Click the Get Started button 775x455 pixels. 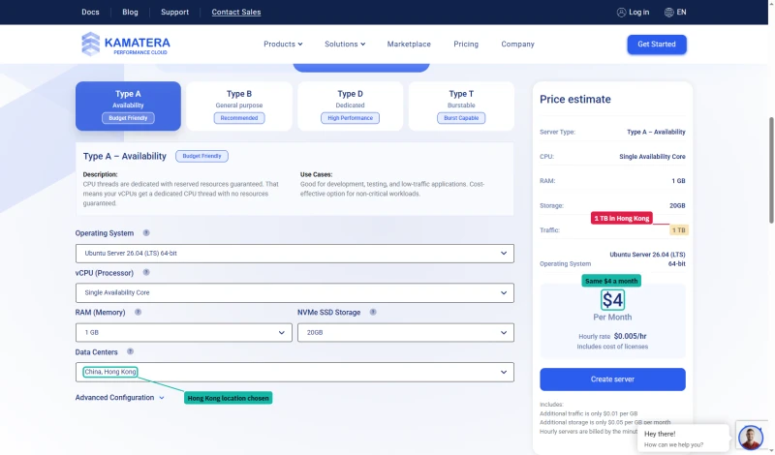[x=657, y=44]
